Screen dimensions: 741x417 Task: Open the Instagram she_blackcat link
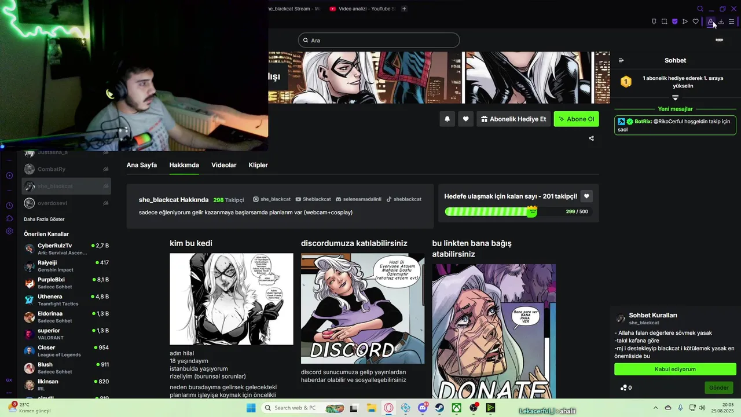pyautogui.click(x=272, y=199)
